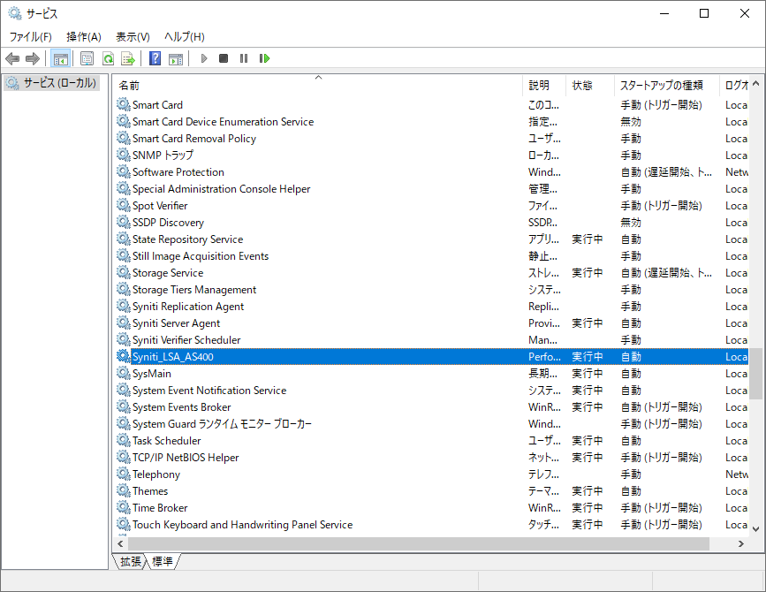The height and width of the screenshot is (592, 766).
Task: Click the gear icon beside Spot Verifier
Action: click(124, 206)
